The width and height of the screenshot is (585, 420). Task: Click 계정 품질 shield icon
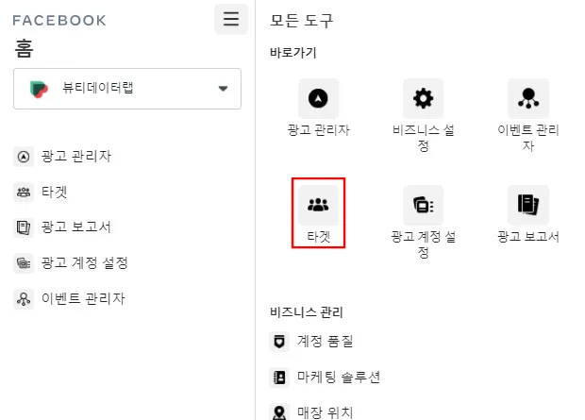[x=279, y=342]
